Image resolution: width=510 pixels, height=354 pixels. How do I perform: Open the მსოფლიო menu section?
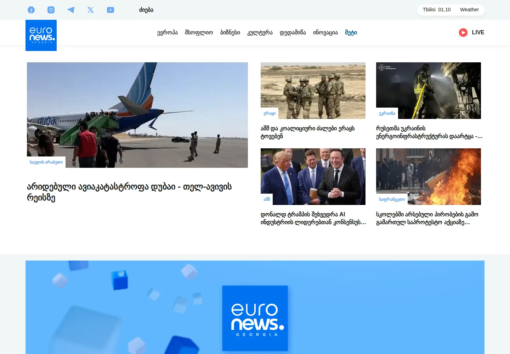point(199,33)
